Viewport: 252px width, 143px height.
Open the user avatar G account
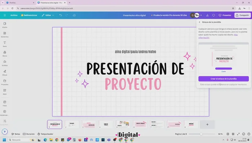pyautogui.click(x=193, y=15)
